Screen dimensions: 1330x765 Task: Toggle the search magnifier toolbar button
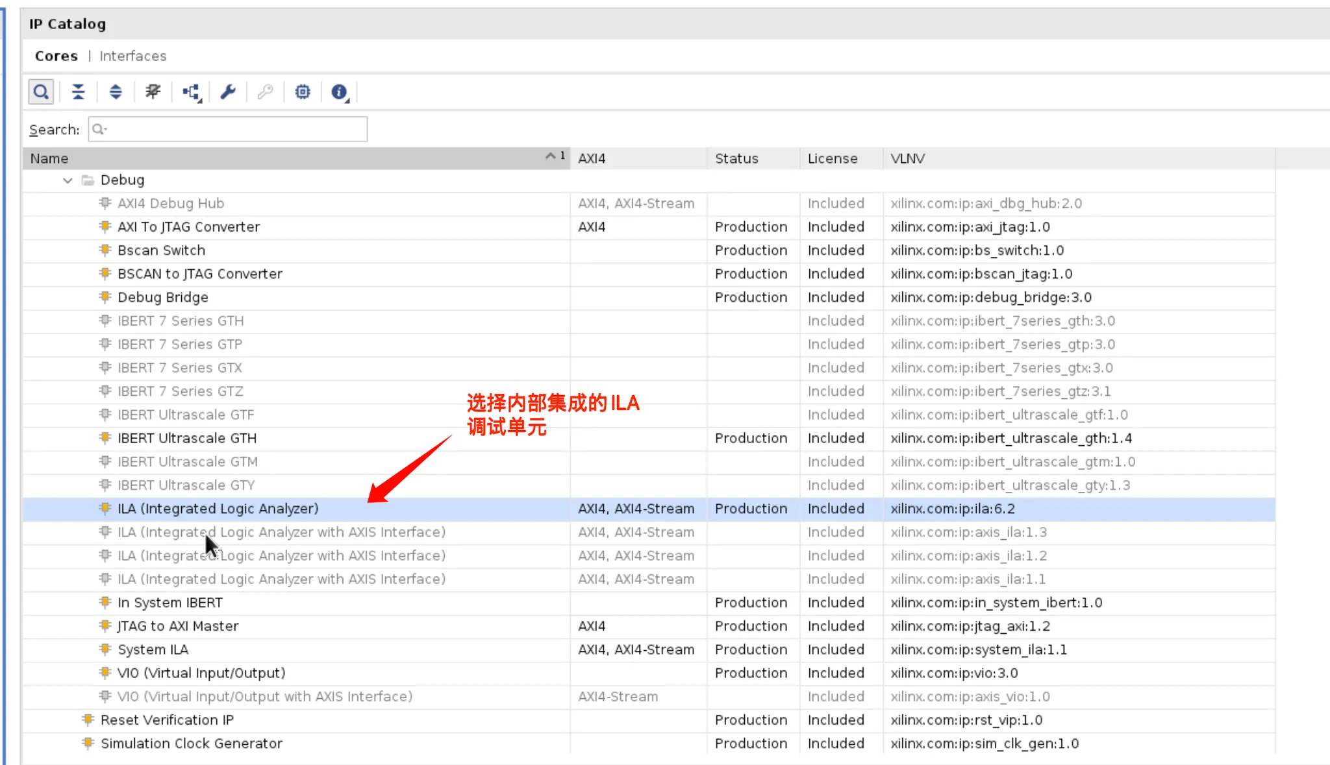pyautogui.click(x=41, y=92)
